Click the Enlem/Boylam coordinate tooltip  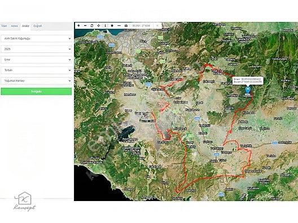click(248, 81)
